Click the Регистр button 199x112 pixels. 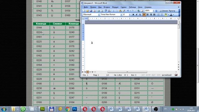pos(172,11)
